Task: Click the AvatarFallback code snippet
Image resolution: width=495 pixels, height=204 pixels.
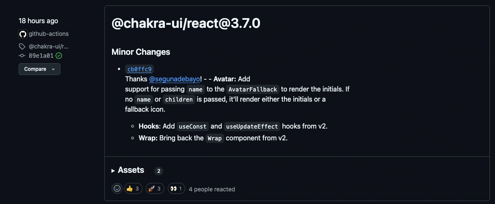Action: pyautogui.click(x=252, y=89)
